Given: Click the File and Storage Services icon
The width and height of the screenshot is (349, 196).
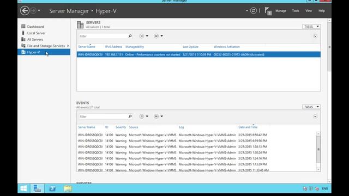Looking at the screenshot, I should click(23, 46).
